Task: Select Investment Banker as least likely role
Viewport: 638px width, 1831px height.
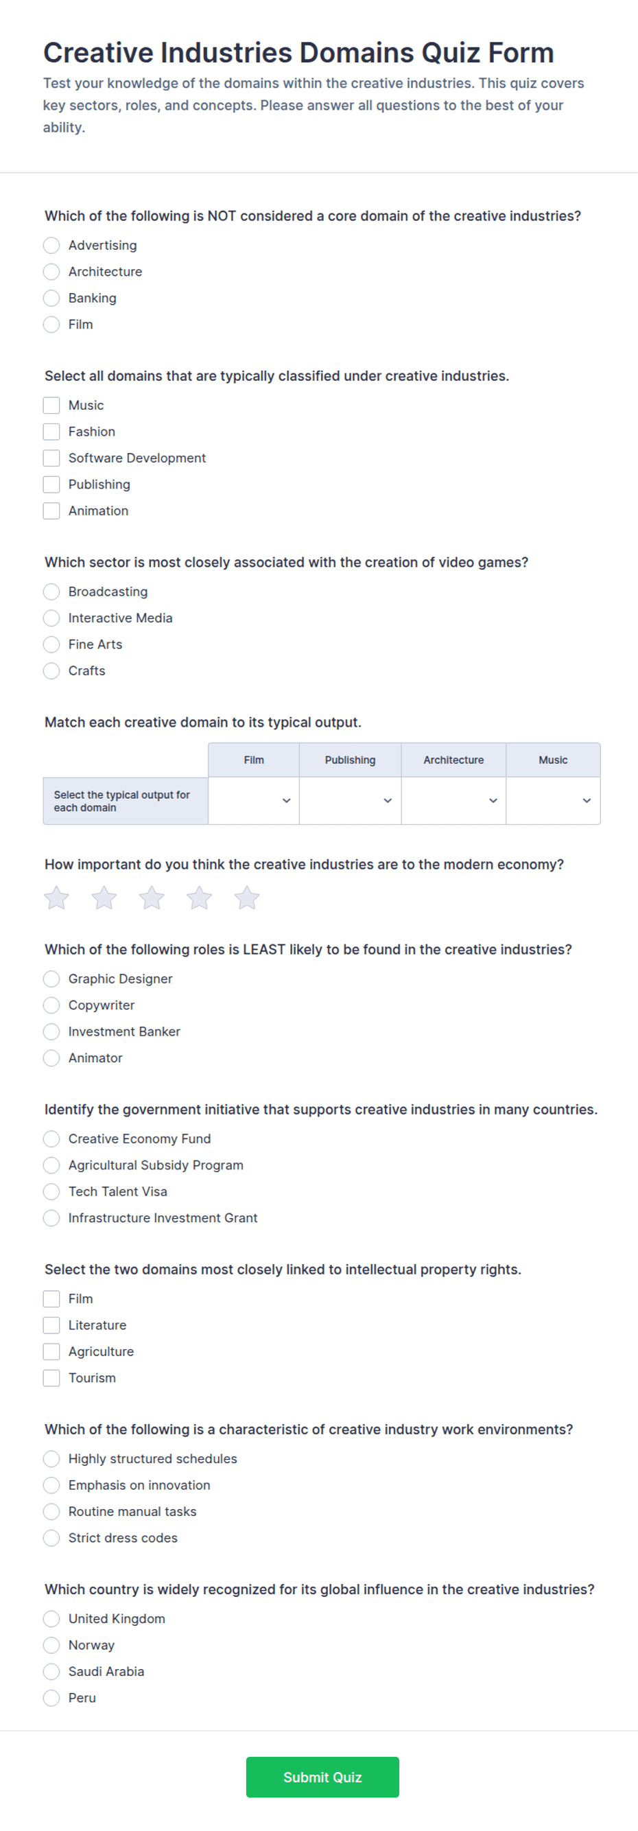Action: 51,1031
